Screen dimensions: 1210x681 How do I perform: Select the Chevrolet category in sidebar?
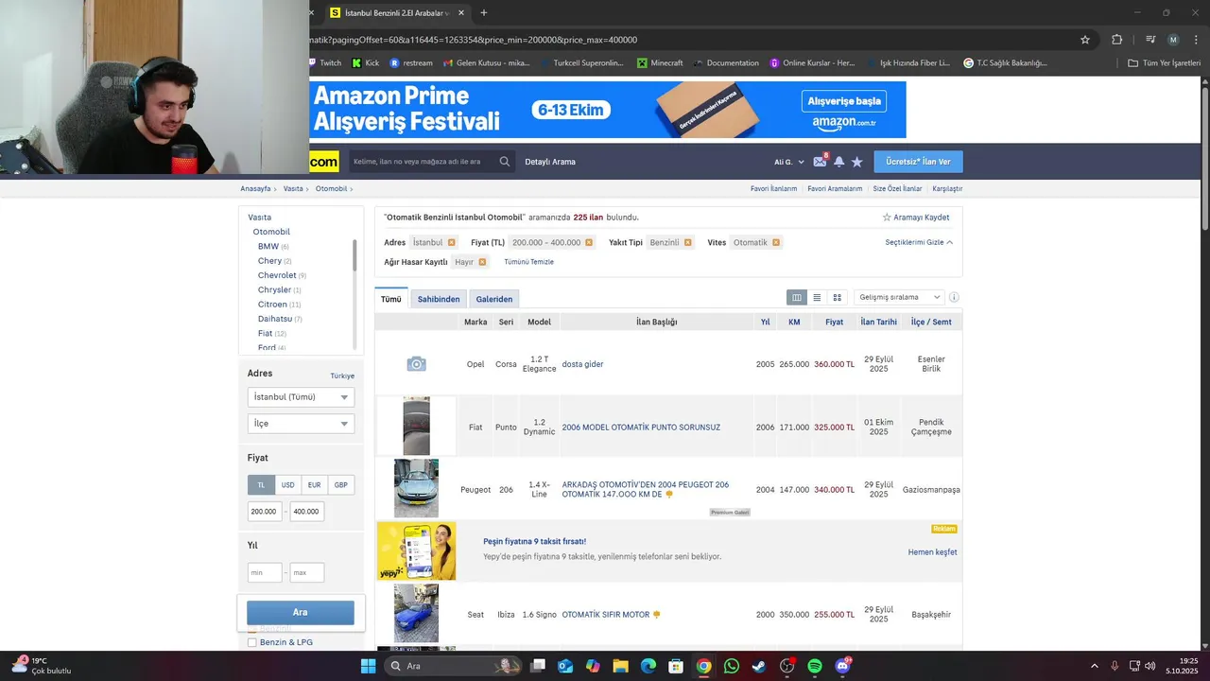click(x=277, y=275)
